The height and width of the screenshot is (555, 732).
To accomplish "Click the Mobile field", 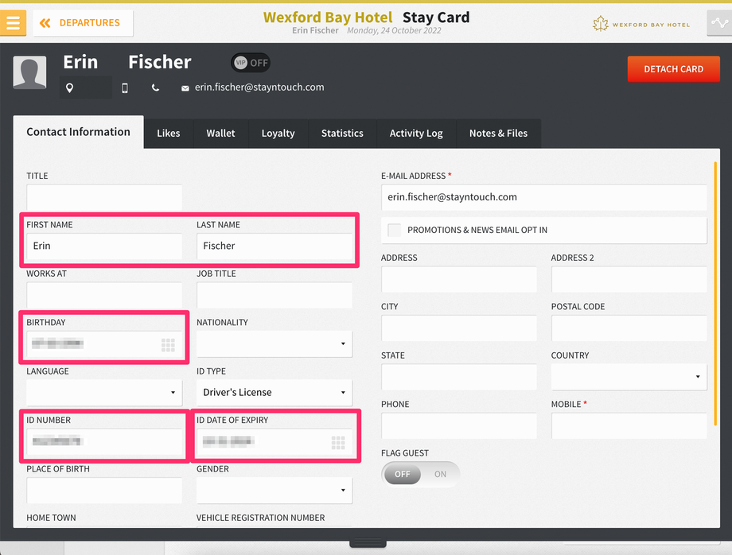I will point(629,425).
